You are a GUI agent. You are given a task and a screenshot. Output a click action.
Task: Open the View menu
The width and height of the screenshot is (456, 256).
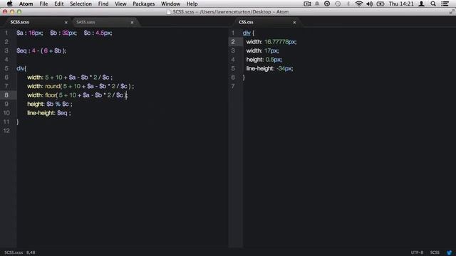coord(120,4)
